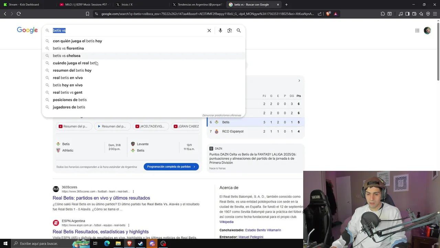
Task: Open the Windows Start menu
Action: (x=5, y=244)
